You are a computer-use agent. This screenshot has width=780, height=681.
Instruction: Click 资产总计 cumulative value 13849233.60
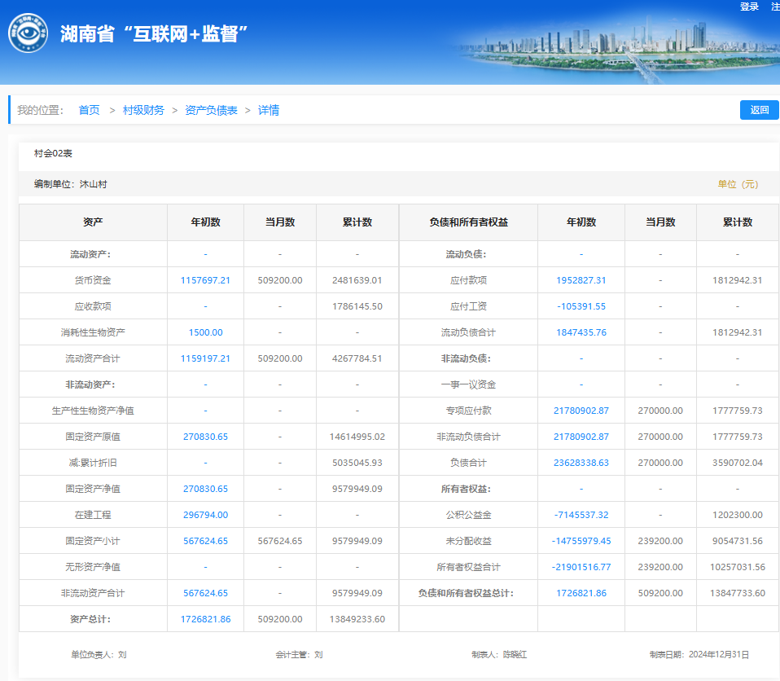[357, 619]
